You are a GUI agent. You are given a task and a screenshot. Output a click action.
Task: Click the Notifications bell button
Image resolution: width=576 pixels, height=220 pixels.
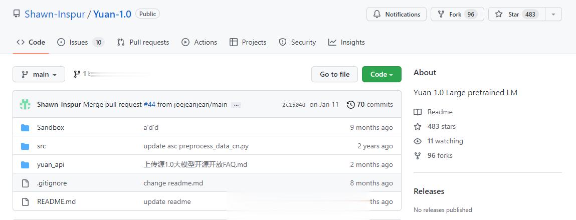[397, 15]
